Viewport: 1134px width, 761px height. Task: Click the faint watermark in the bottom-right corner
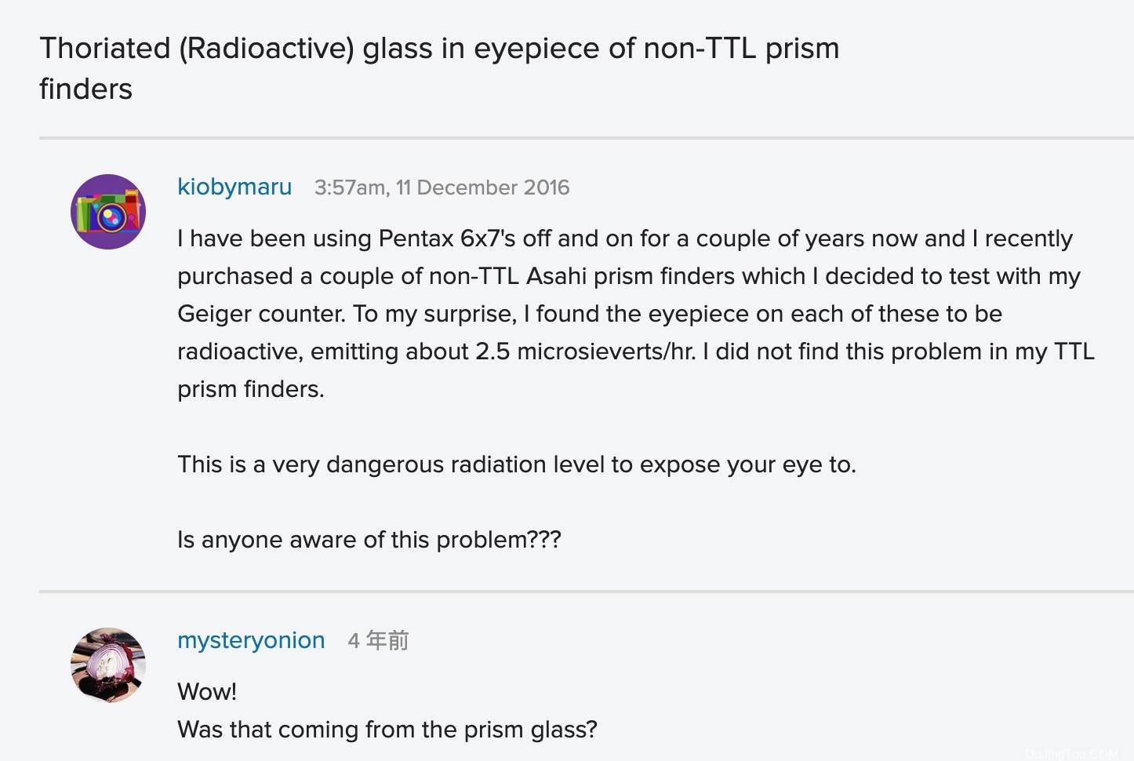(1073, 754)
